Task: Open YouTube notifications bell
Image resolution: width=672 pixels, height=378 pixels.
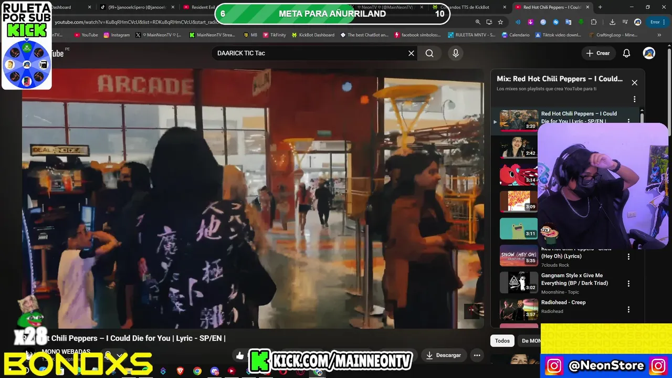Action: (626, 53)
